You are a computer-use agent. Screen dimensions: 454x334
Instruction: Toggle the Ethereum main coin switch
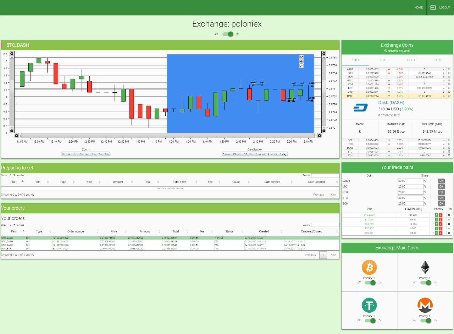426,282
